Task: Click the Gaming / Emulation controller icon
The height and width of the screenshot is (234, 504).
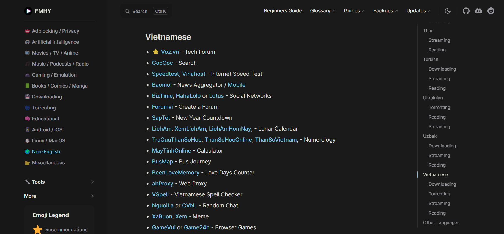Action: (27, 75)
